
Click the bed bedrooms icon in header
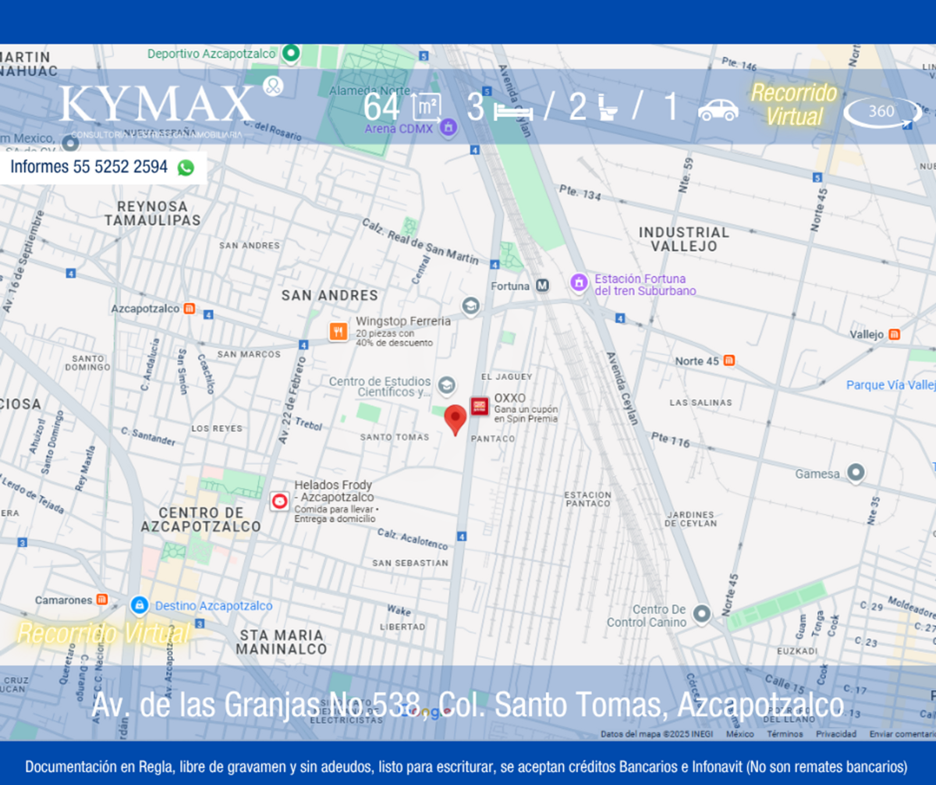tap(513, 112)
